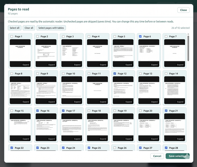
Task: Save the page selection
Action: (178, 156)
